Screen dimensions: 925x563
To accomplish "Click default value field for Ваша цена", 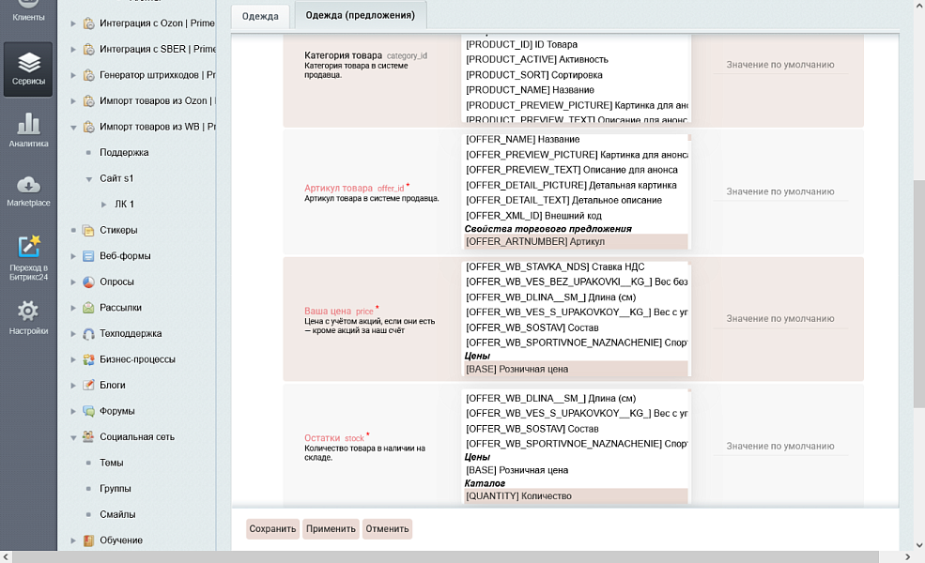I will [x=779, y=319].
